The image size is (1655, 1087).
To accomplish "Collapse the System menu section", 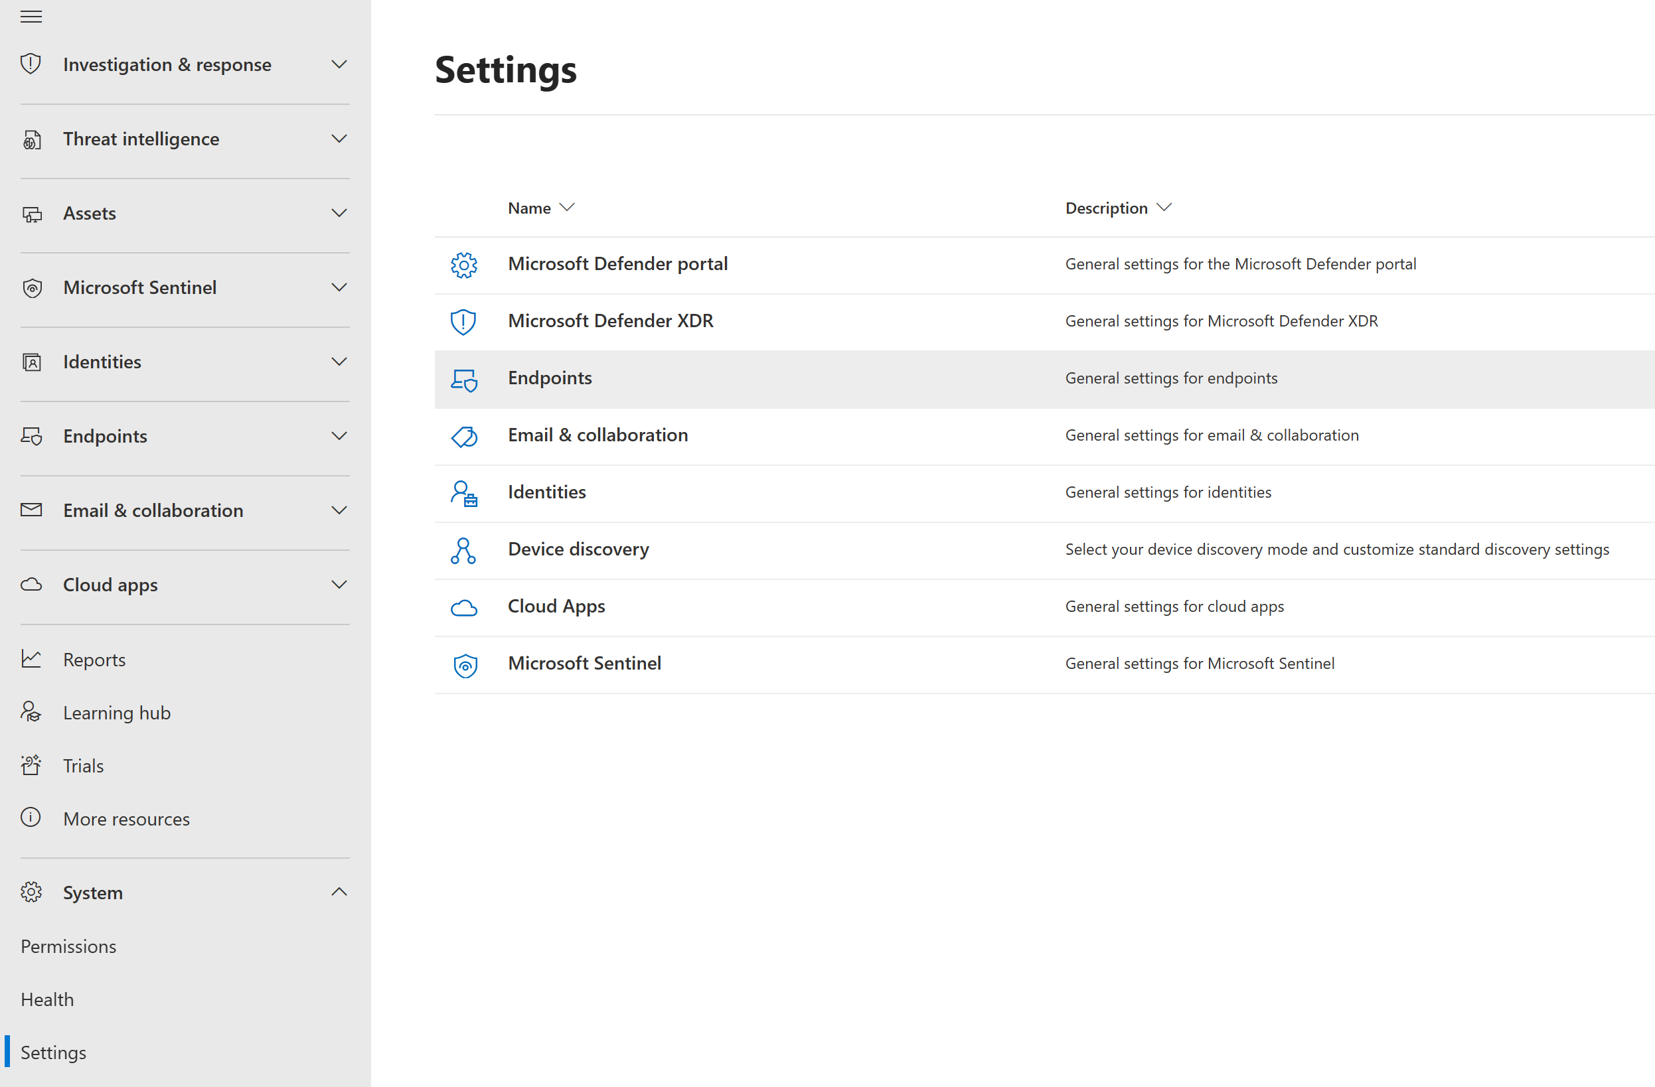I will pos(340,892).
